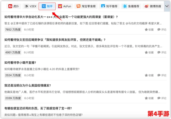Click 收藏 text on the 李小璐 post
This screenshot has width=171, height=119.
[151, 75]
